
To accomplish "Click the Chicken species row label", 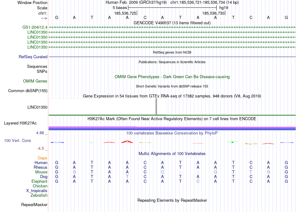I will click(x=40, y=186).
